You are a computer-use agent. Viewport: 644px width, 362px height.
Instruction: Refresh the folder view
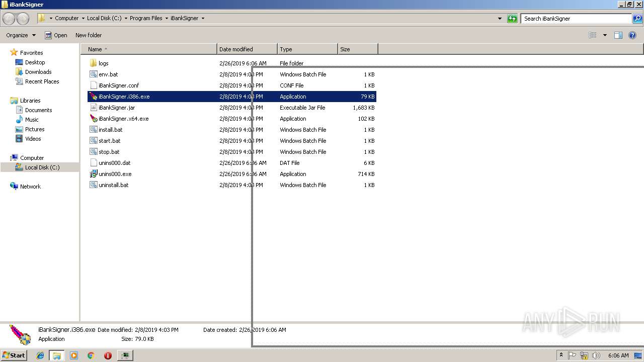pyautogui.click(x=512, y=19)
